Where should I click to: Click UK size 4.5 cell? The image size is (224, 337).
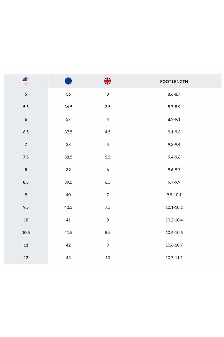point(108,132)
